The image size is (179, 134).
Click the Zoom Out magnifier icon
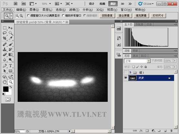tap(21, 15)
